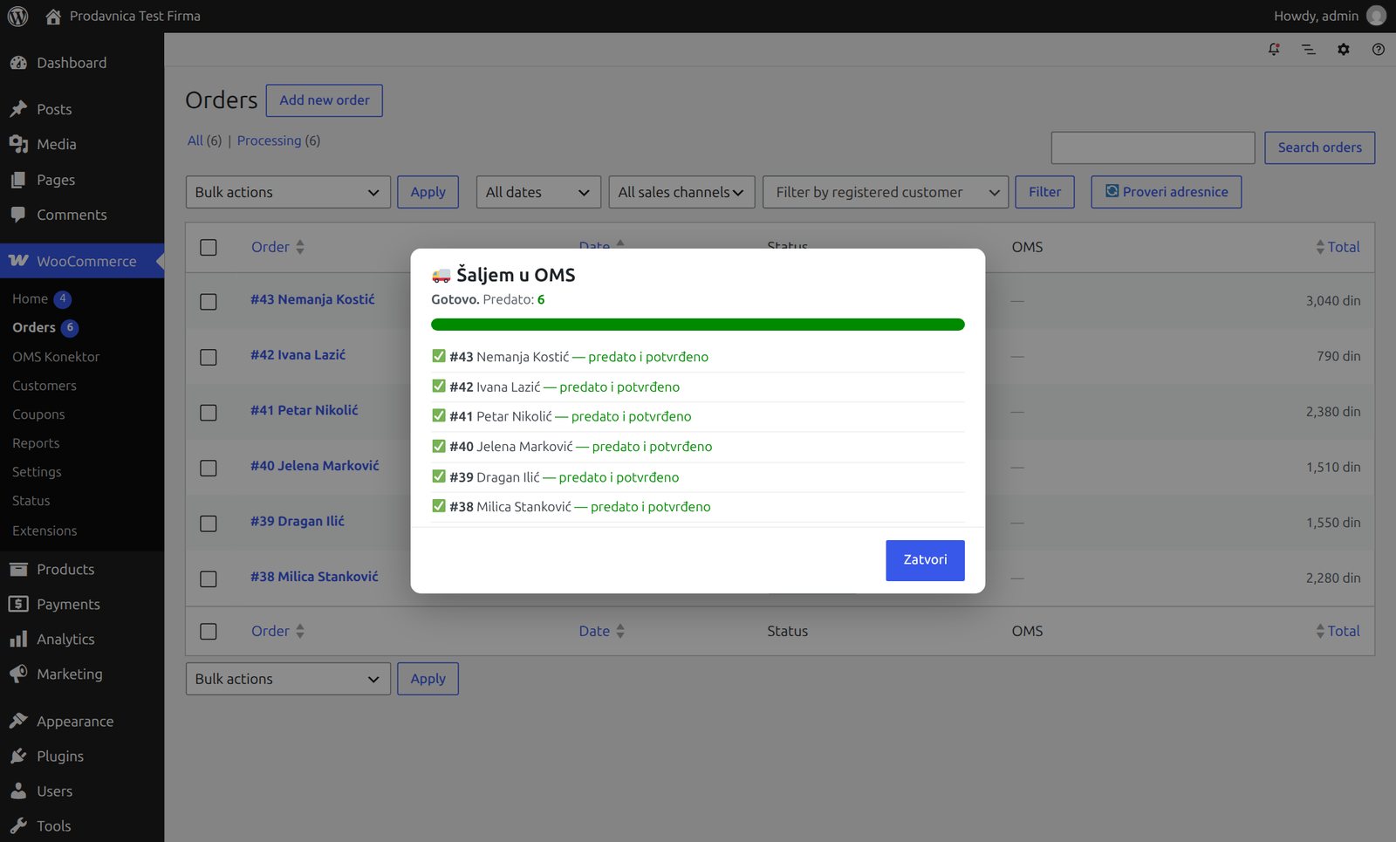Screen dimensions: 1396x842
Task: Click the Proveri adresnice button
Action: [x=1167, y=192]
